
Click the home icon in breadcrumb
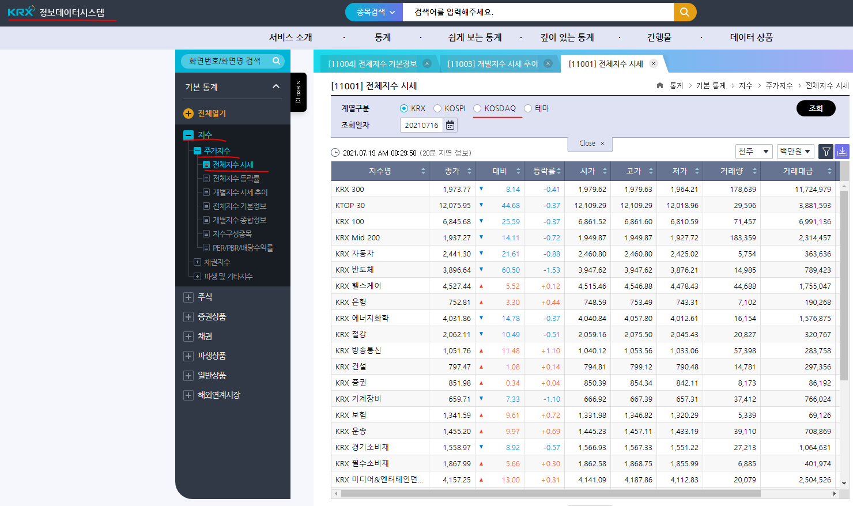(660, 85)
